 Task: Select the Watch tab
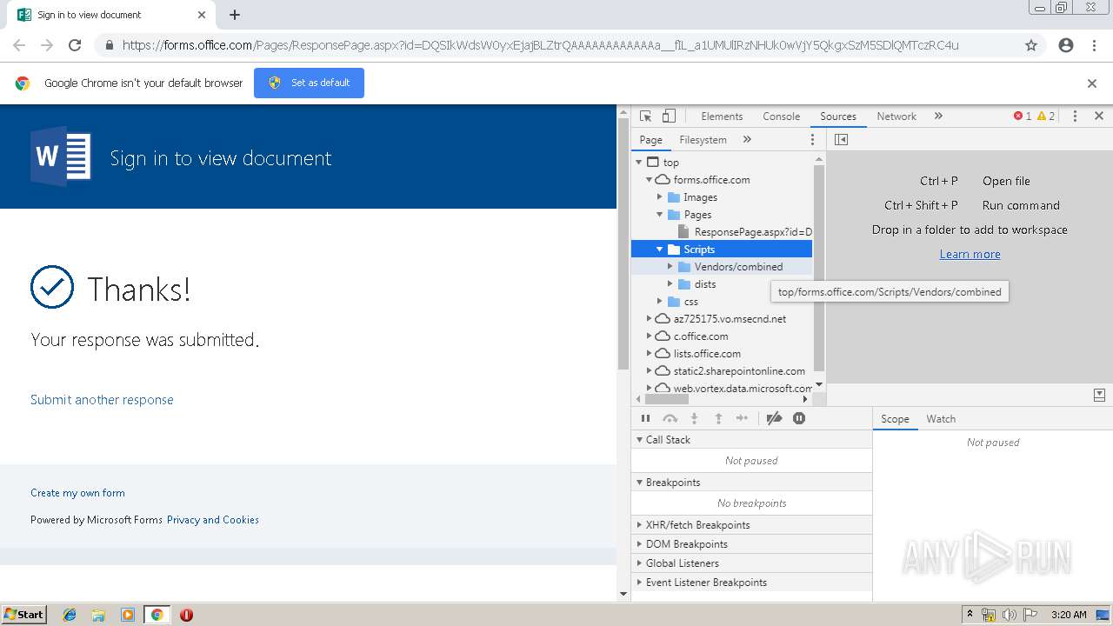(941, 418)
